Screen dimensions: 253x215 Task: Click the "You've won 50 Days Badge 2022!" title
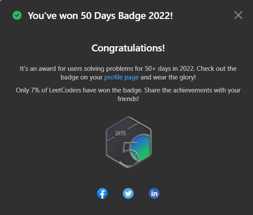point(100,16)
